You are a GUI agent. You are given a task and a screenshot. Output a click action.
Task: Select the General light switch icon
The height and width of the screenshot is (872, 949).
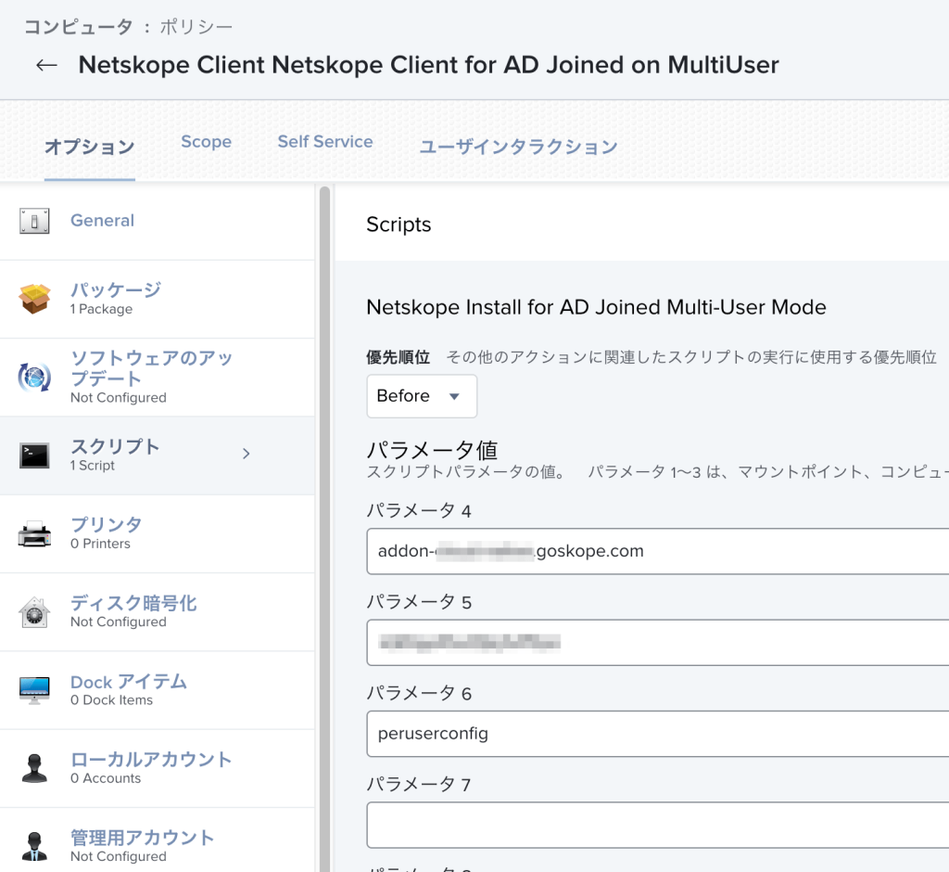[34, 221]
